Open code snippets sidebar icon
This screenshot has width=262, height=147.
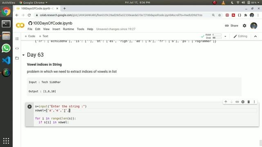[17, 49]
